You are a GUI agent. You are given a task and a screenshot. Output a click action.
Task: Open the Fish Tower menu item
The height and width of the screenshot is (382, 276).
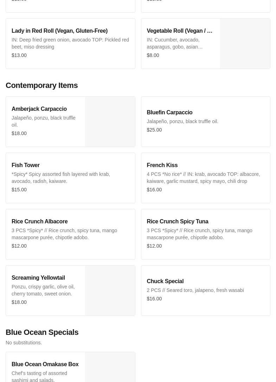pos(26,165)
